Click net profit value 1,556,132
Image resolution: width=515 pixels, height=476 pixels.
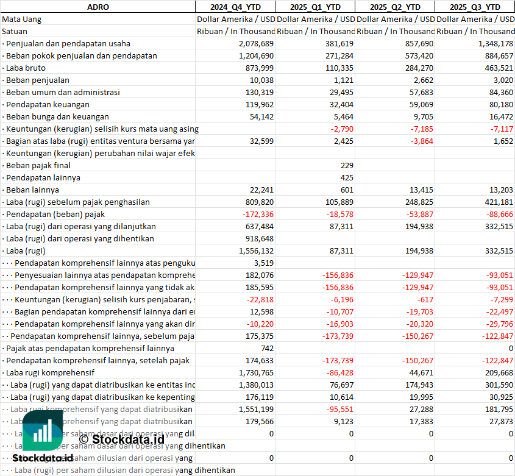pyautogui.click(x=256, y=250)
